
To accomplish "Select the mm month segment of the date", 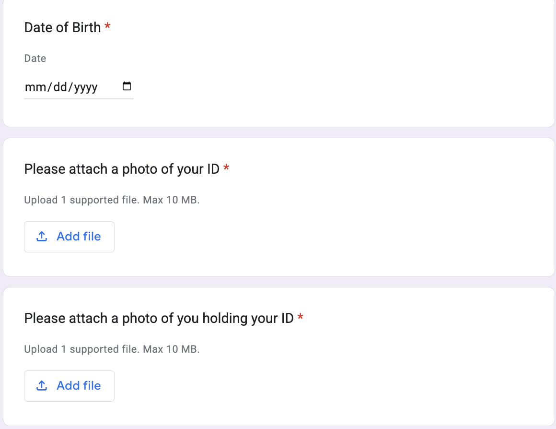I will [x=35, y=87].
